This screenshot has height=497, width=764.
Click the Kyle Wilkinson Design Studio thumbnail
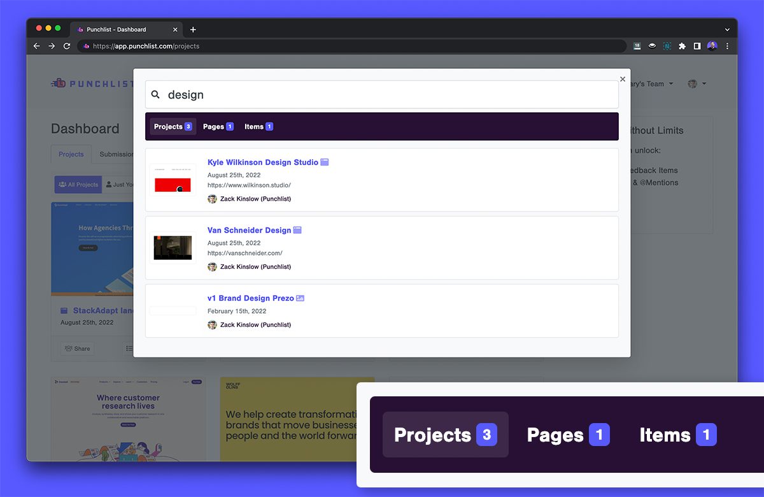point(173,180)
